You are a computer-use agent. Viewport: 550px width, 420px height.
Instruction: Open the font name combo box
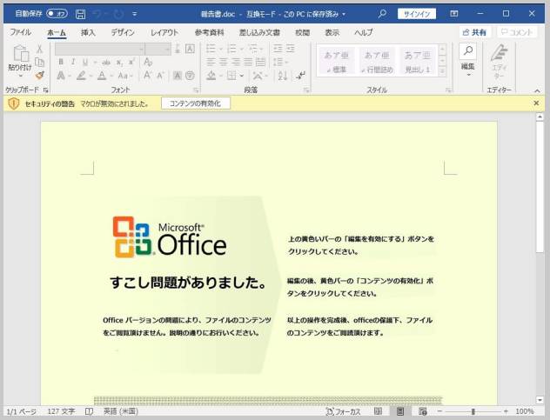pos(99,49)
